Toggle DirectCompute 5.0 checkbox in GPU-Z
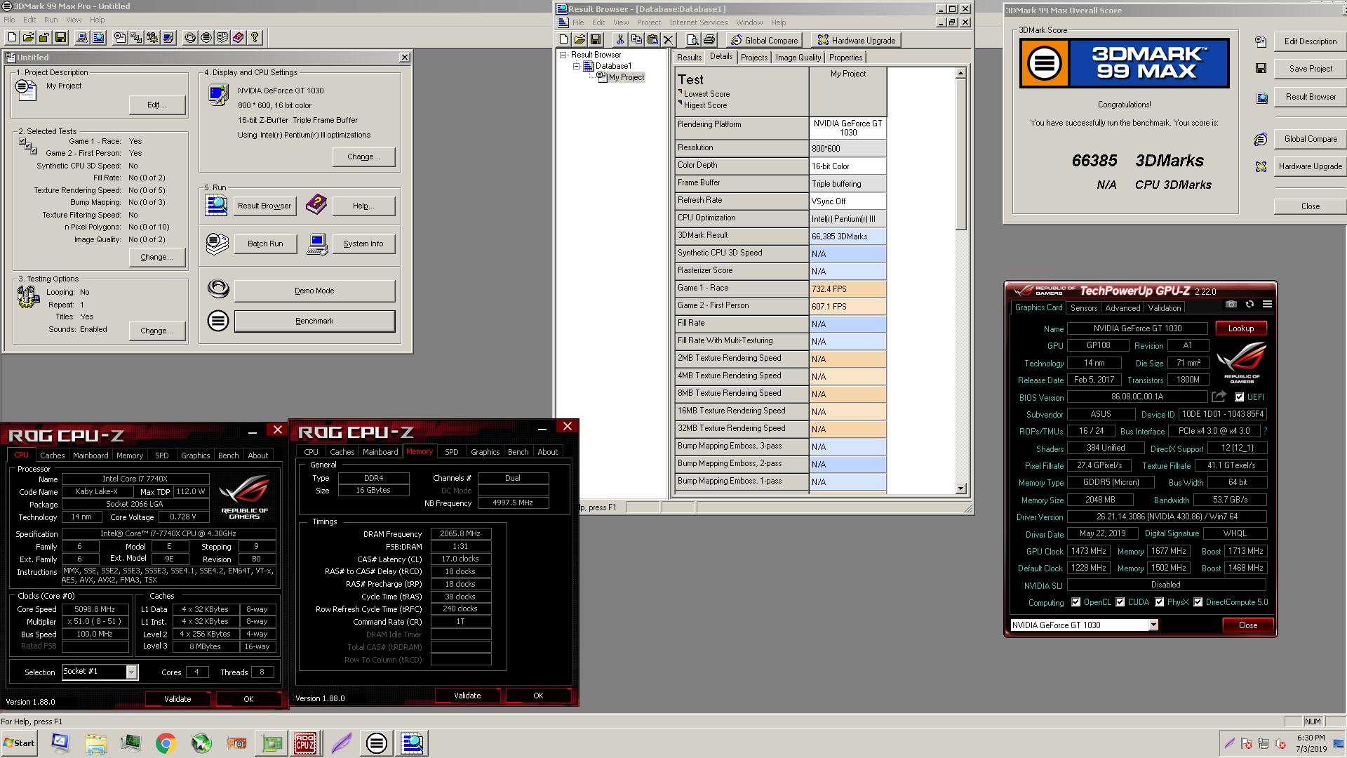The image size is (1347, 758). (x=1198, y=602)
